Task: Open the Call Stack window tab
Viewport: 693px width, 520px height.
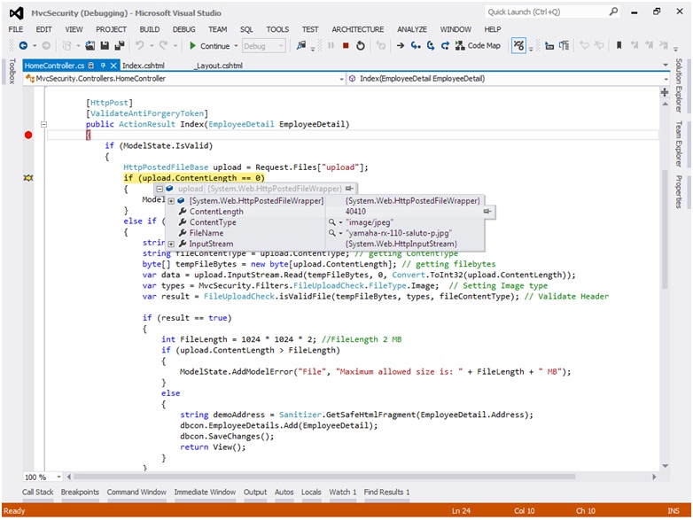Action: [37, 493]
